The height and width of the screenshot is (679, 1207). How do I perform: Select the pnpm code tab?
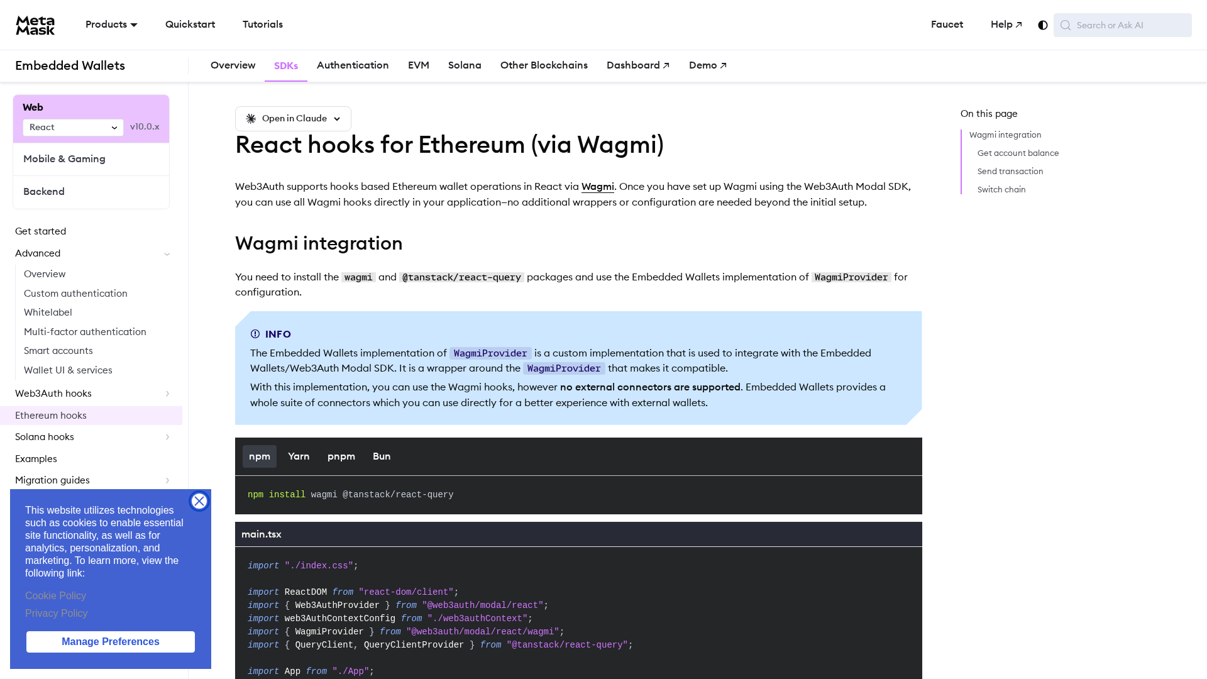point(341,456)
